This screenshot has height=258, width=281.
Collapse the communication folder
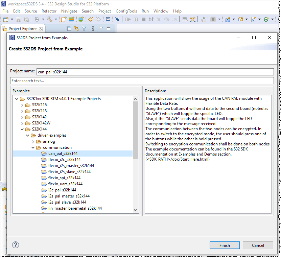[33, 147]
